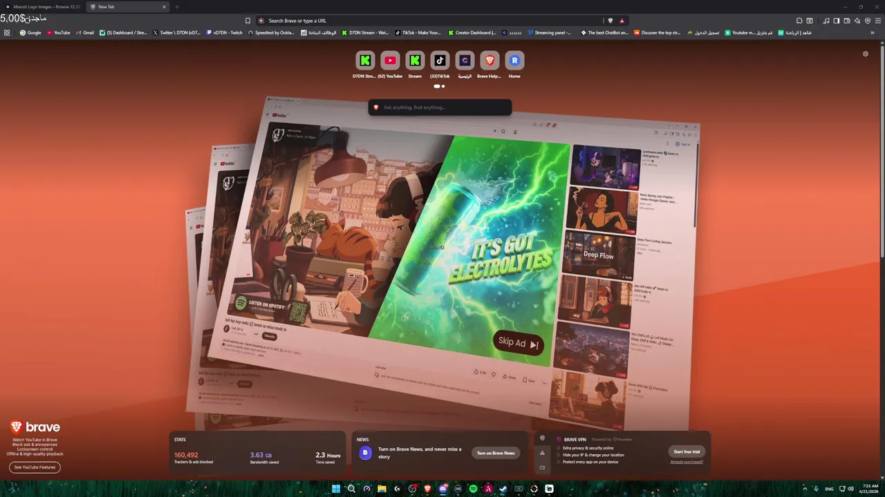Open the apps grid icon in bookmarks bar
Viewport: 885px width, 497px height.
6,32
